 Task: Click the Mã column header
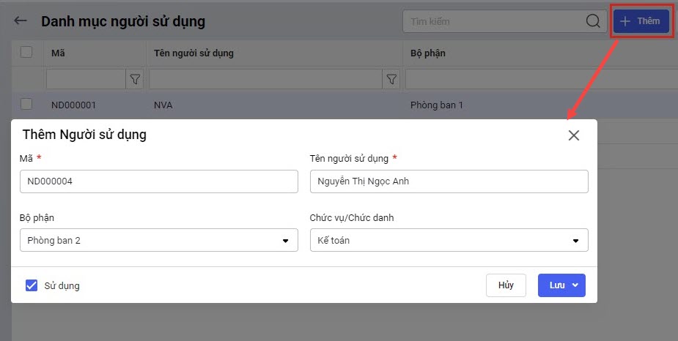[x=59, y=53]
